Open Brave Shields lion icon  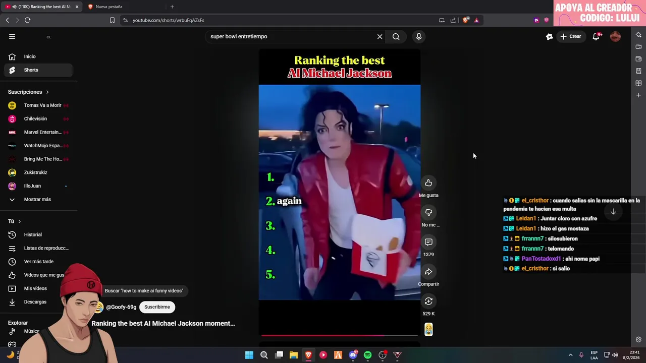coord(466,20)
